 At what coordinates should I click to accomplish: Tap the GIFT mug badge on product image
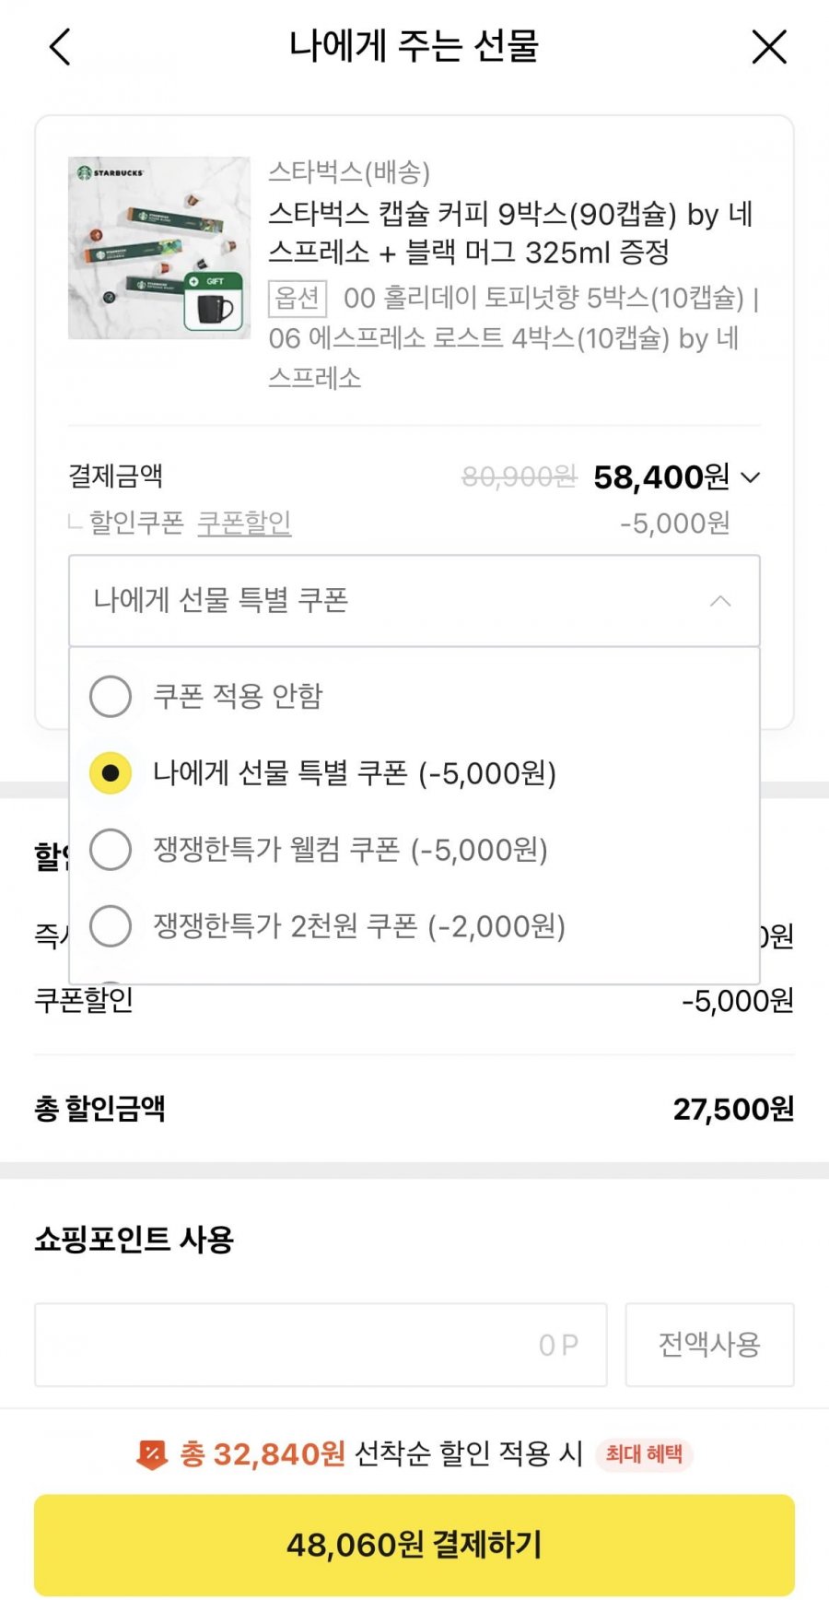(214, 301)
